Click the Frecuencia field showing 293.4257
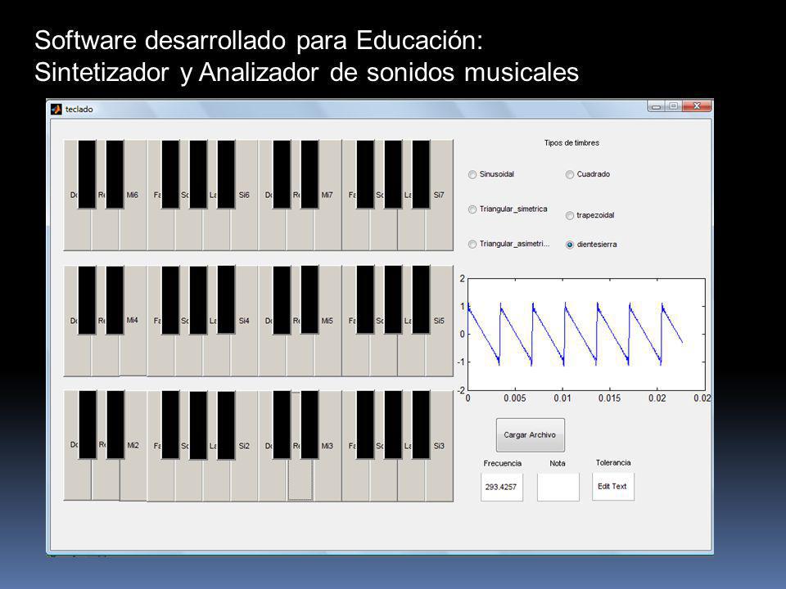The height and width of the screenshot is (589, 786). [502, 487]
